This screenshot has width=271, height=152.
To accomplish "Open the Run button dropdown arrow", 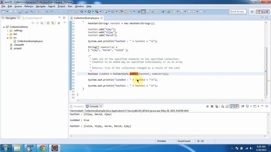I will 93,11.
